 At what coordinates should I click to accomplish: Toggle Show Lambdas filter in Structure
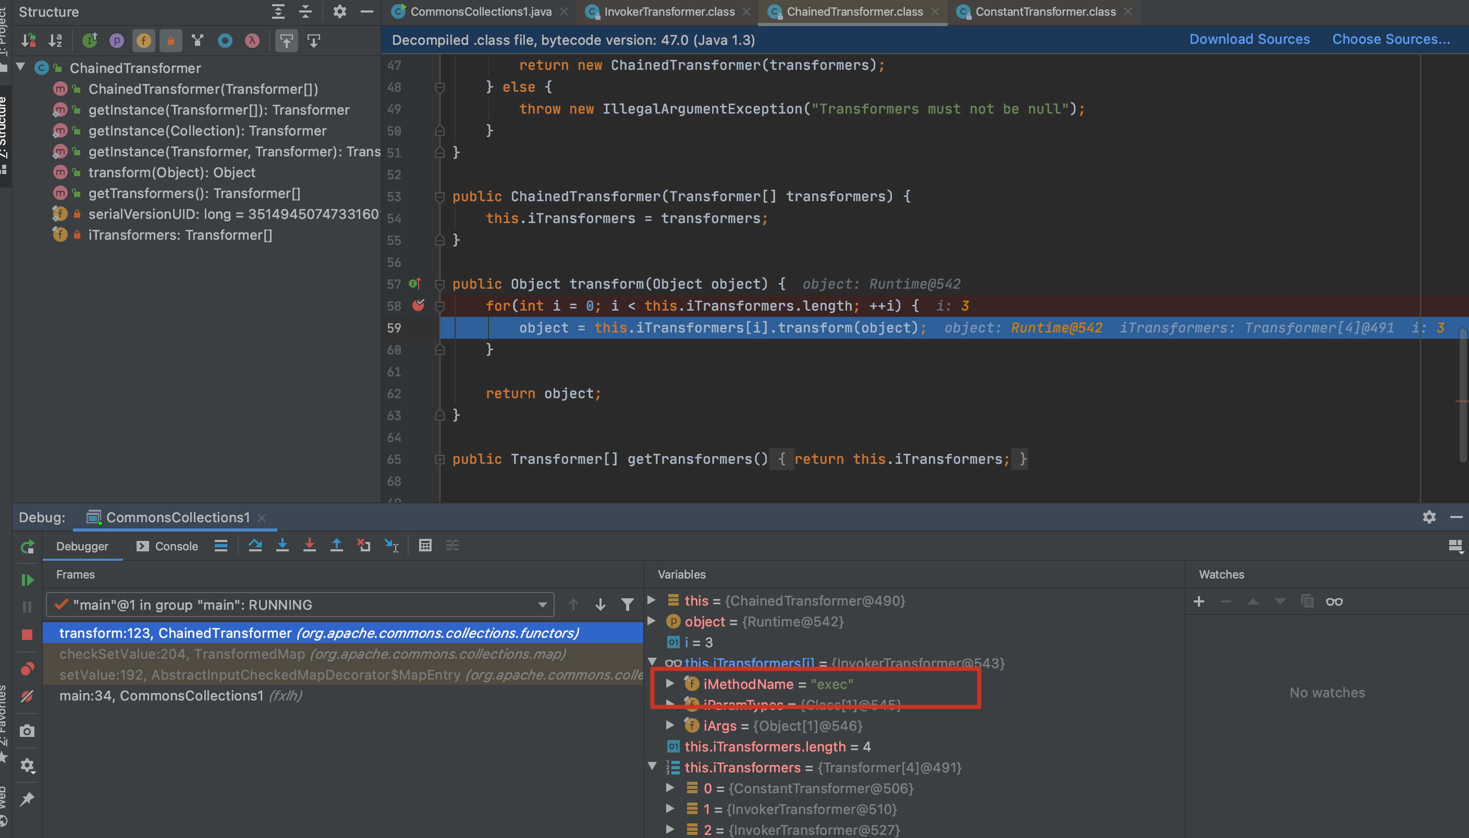click(x=252, y=40)
